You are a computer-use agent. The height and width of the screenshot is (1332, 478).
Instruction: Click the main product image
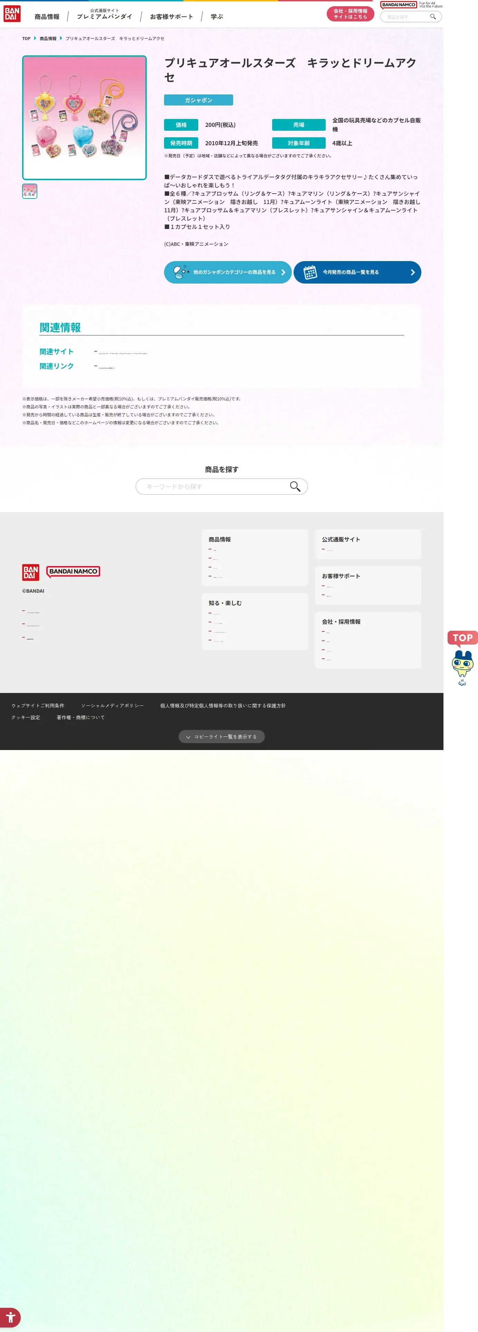pyautogui.click(x=84, y=118)
